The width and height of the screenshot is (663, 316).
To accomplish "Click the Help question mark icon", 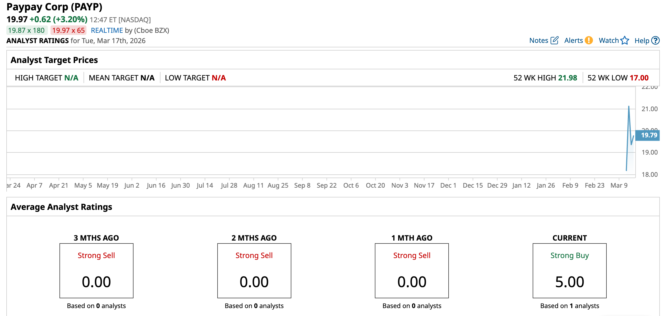I will click(655, 40).
